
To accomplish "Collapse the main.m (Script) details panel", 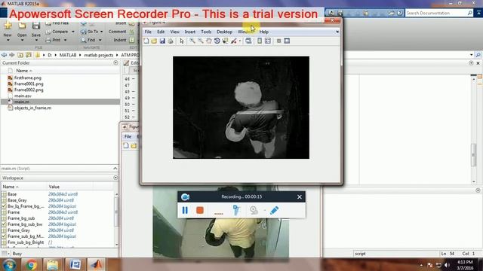I will [115, 169].
